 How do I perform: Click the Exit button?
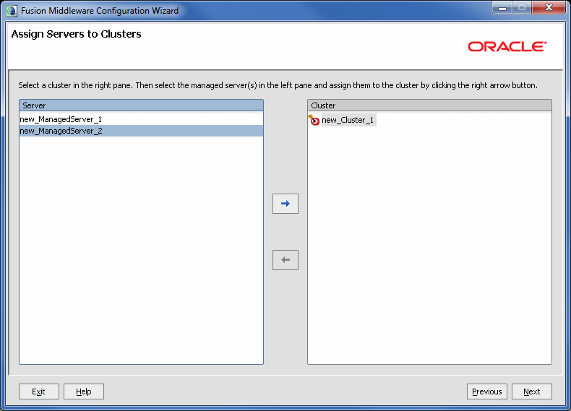click(x=39, y=391)
